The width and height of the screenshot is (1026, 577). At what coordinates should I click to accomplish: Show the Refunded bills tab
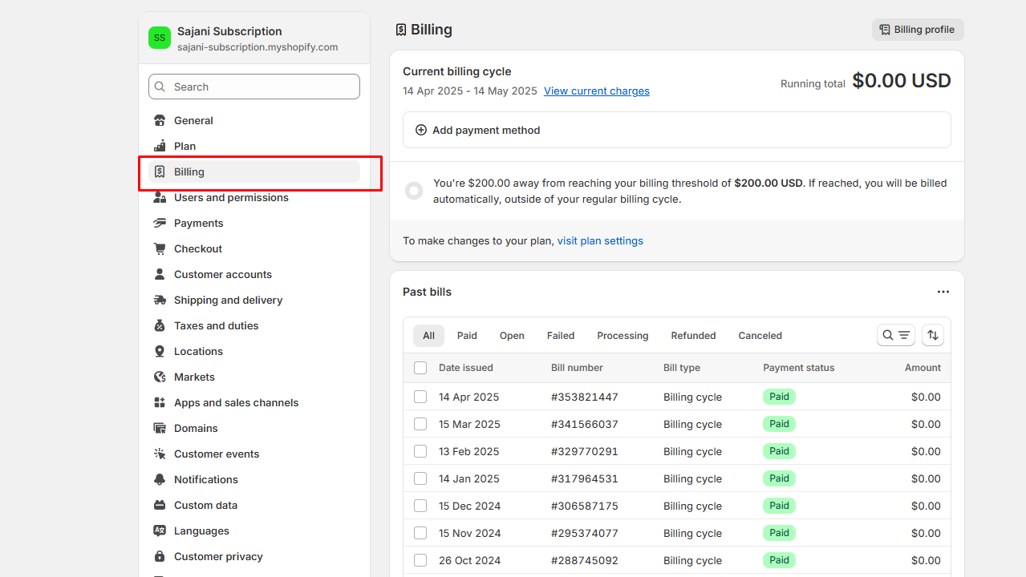(x=693, y=336)
